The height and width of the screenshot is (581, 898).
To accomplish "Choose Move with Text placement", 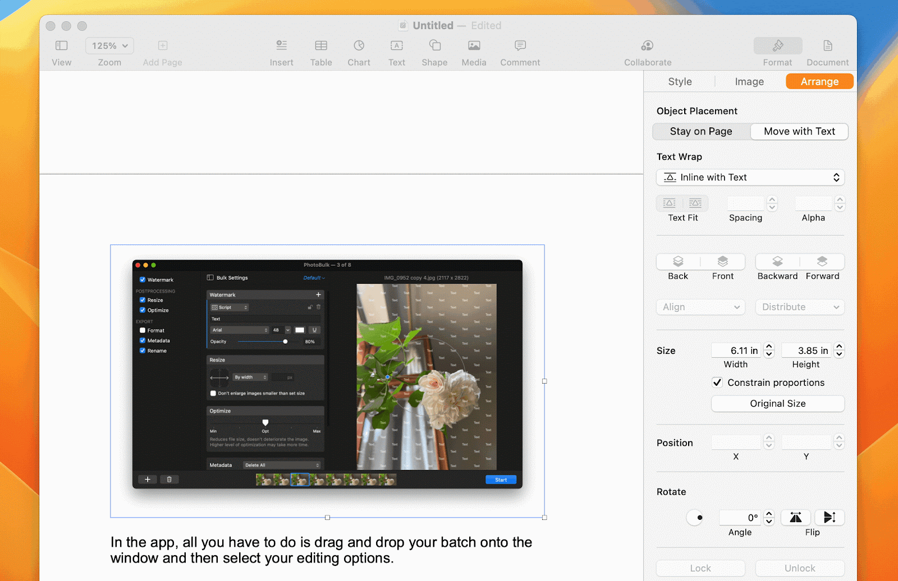I will pyautogui.click(x=799, y=131).
